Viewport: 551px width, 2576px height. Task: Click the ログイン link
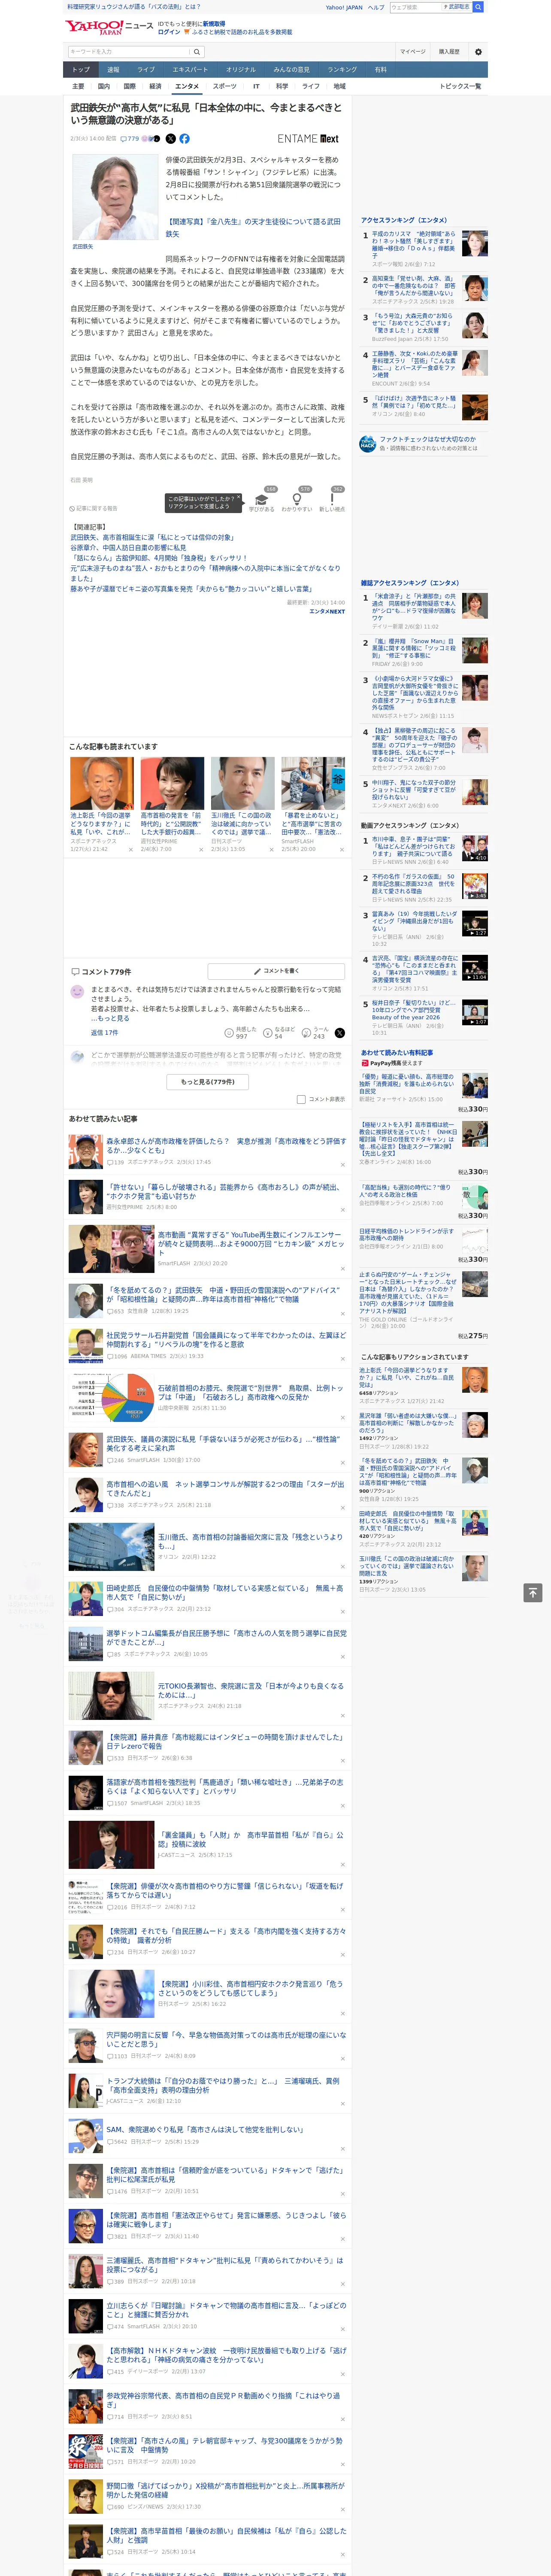169,32
